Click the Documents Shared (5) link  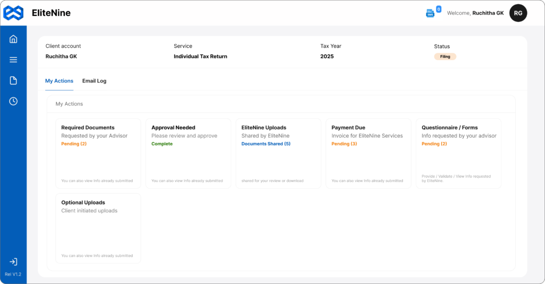pyautogui.click(x=266, y=144)
